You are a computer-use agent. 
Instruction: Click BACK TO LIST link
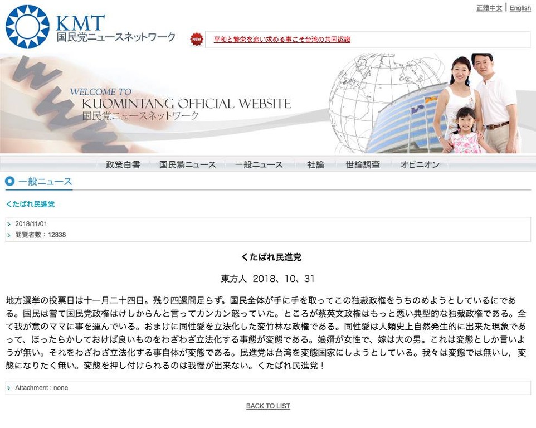268,406
